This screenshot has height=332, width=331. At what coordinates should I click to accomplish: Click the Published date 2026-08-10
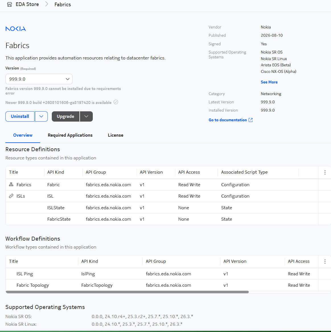pyautogui.click(x=272, y=35)
